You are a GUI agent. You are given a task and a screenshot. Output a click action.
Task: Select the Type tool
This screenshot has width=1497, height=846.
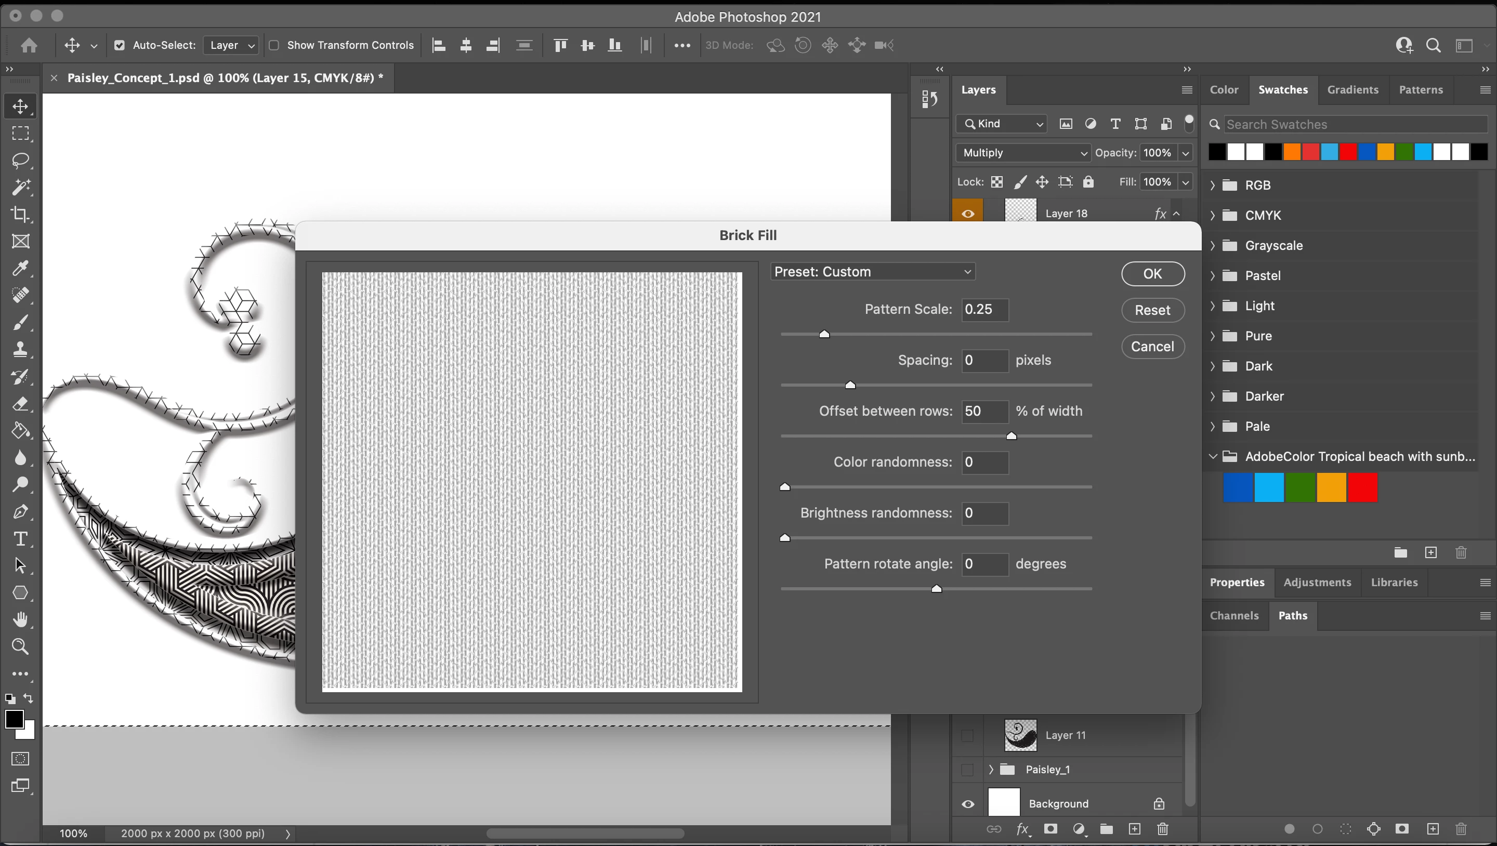tap(21, 539)
